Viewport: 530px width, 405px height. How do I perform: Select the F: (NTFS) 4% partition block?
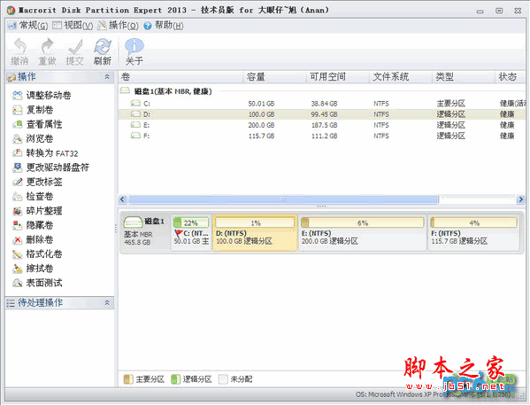point(474,232)
